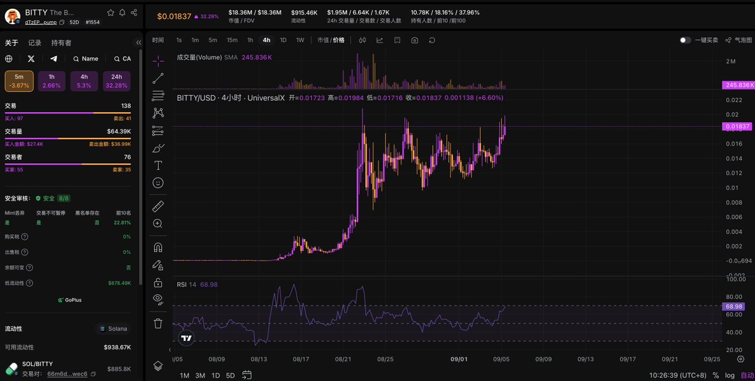The image size is (755, 381).
Task: Select the 24h change period box
Action: (x=116, y=81)
